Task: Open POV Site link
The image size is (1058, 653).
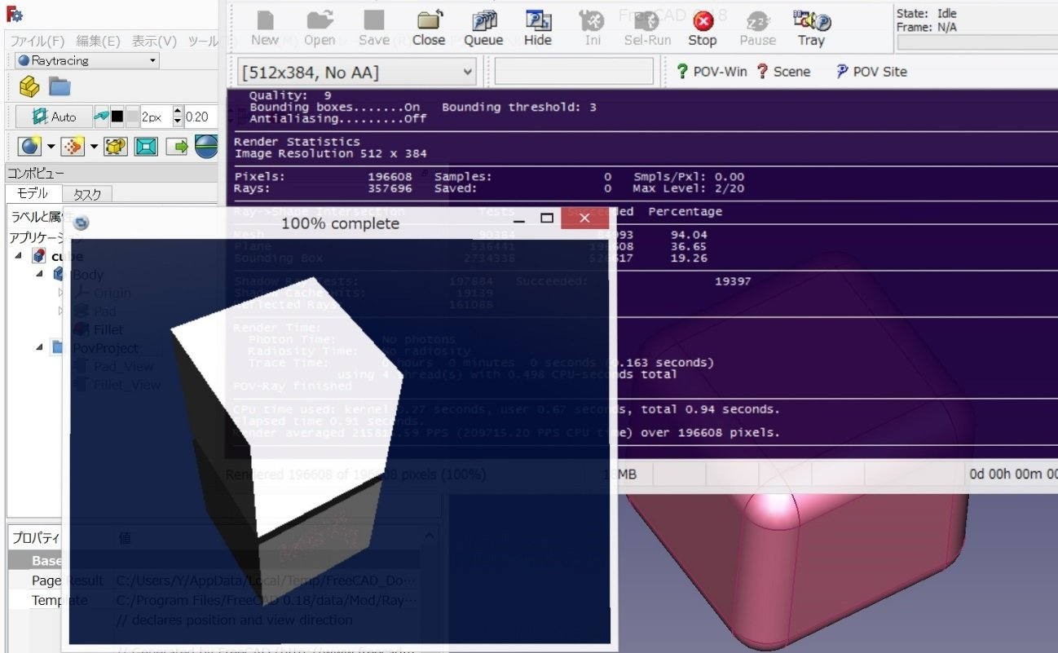Action: 871,72
